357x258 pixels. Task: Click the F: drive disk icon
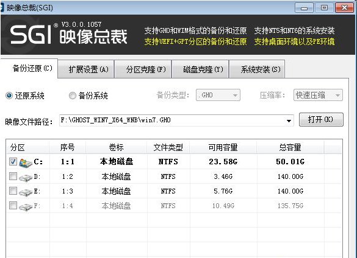tap(26, 207)
